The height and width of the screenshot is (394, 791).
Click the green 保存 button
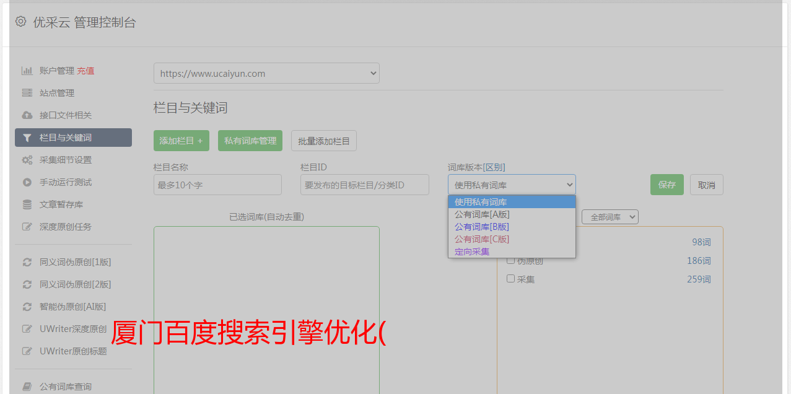tap(667, 185)
